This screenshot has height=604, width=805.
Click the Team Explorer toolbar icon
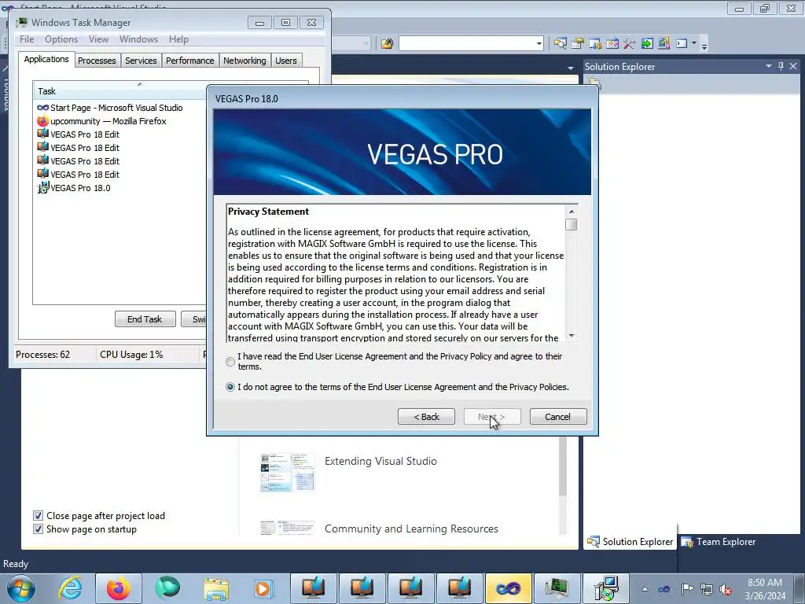[595, 44]
